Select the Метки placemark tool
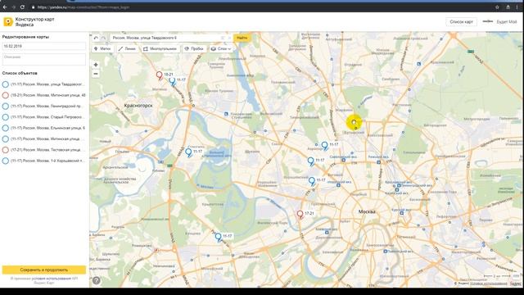The image size is (524, 295). pos(102,49)
